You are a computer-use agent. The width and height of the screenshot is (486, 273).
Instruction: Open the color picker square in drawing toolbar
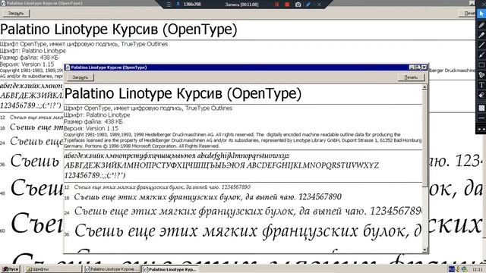pyautogui.click(x=481, y=108)
